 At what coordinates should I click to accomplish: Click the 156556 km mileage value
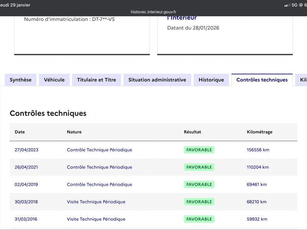pos(258,150)
